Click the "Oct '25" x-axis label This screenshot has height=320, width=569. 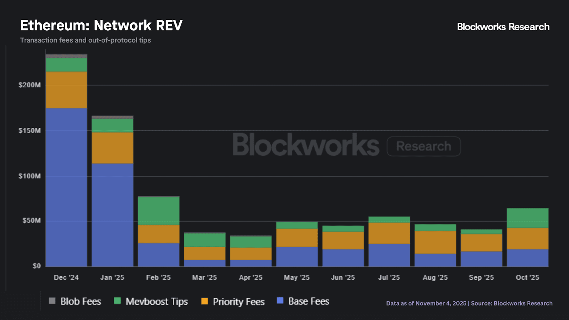click(528, 278)
